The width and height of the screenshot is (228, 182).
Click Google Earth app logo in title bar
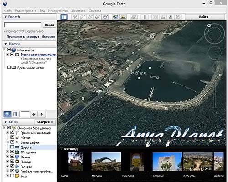point(5,4)
